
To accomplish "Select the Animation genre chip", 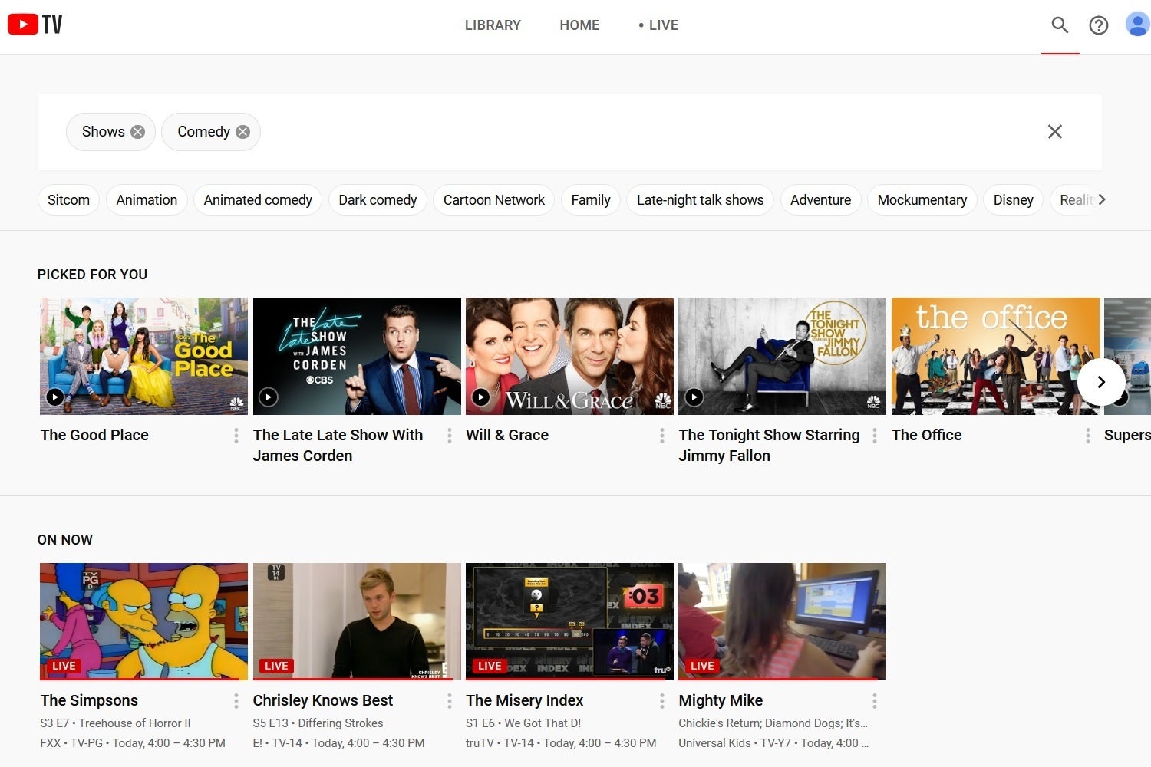I will pyautogui.click(x=147, y=200).
